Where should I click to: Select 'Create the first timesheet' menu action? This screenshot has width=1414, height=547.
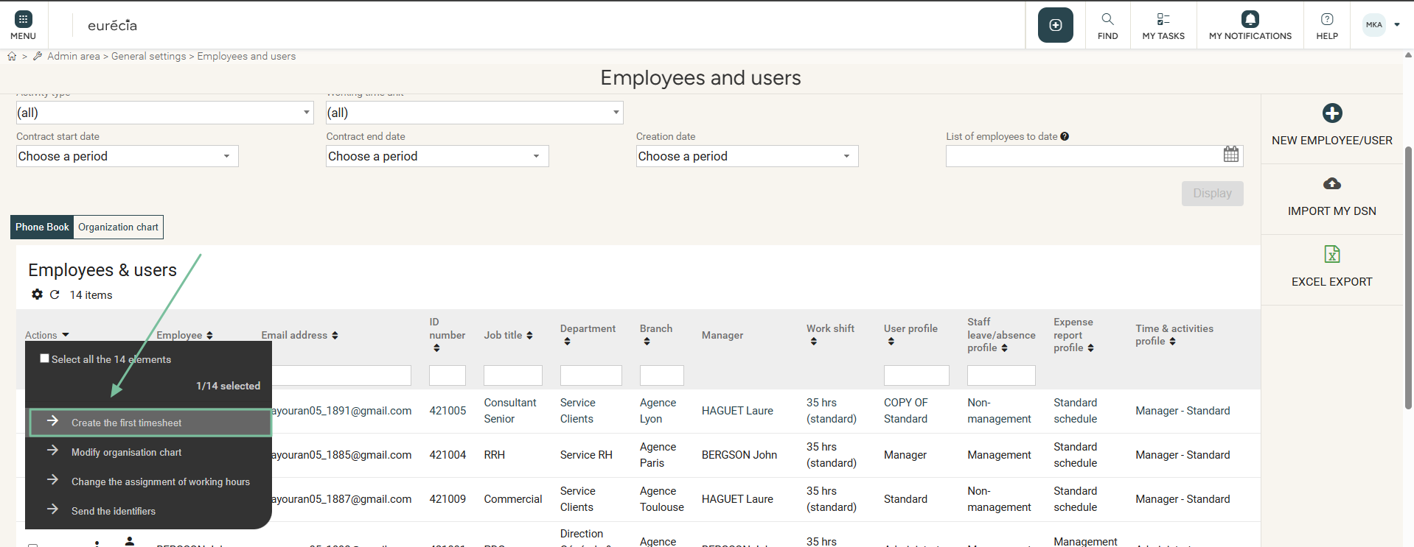point(126,423)
